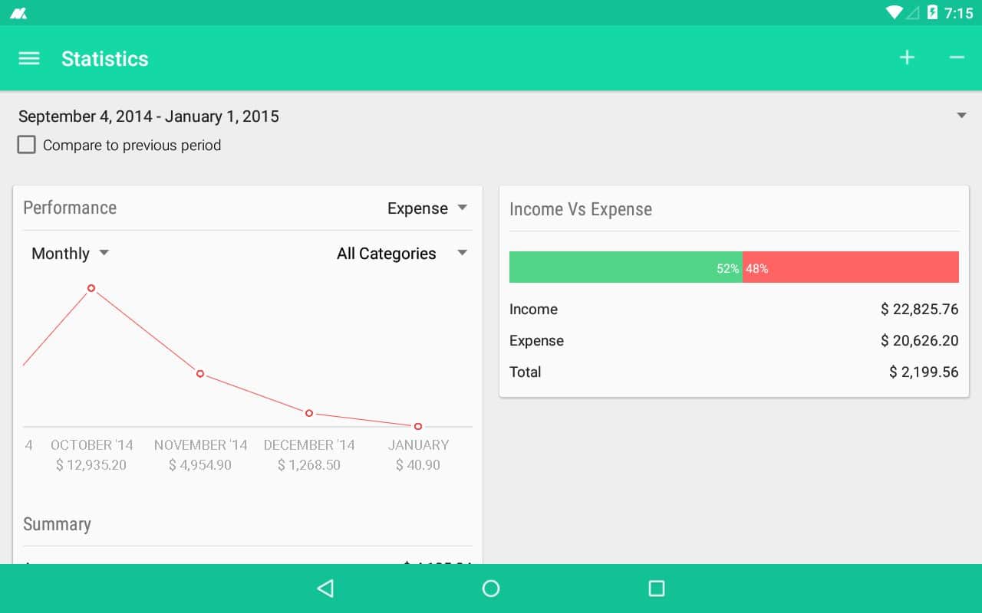
Task: Change the Monthly interval dropdown
Action: click(70, 254)
